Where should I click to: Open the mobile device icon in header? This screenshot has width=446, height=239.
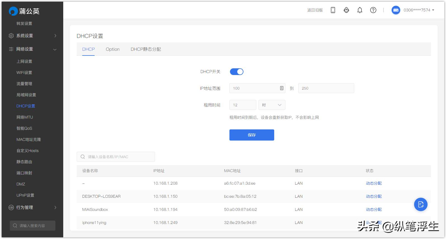[333, 10]
